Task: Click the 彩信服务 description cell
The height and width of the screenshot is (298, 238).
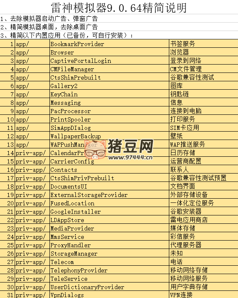Action: 204,236
